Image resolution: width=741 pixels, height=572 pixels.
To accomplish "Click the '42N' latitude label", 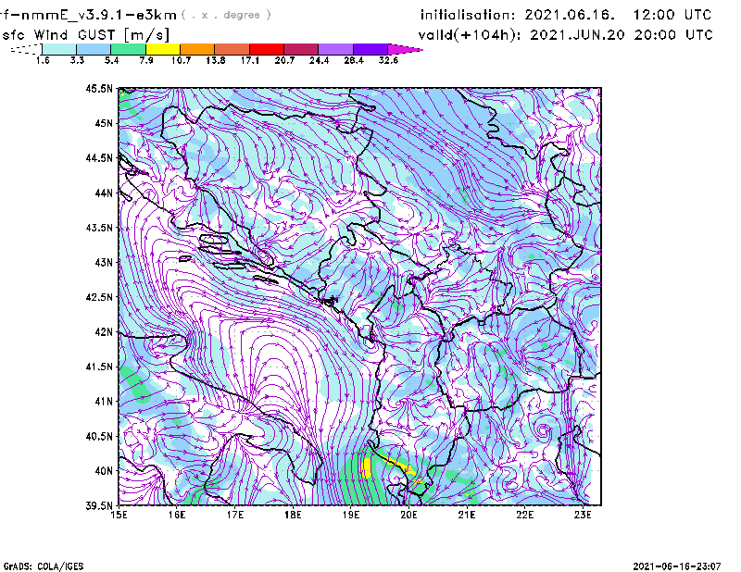I will pos(104,331).
